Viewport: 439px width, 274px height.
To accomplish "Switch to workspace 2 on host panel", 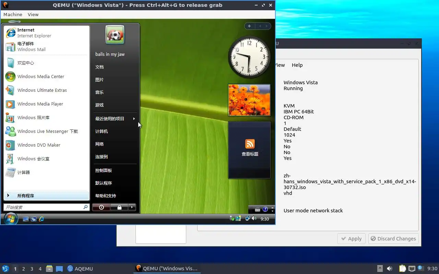I will 24,269.
